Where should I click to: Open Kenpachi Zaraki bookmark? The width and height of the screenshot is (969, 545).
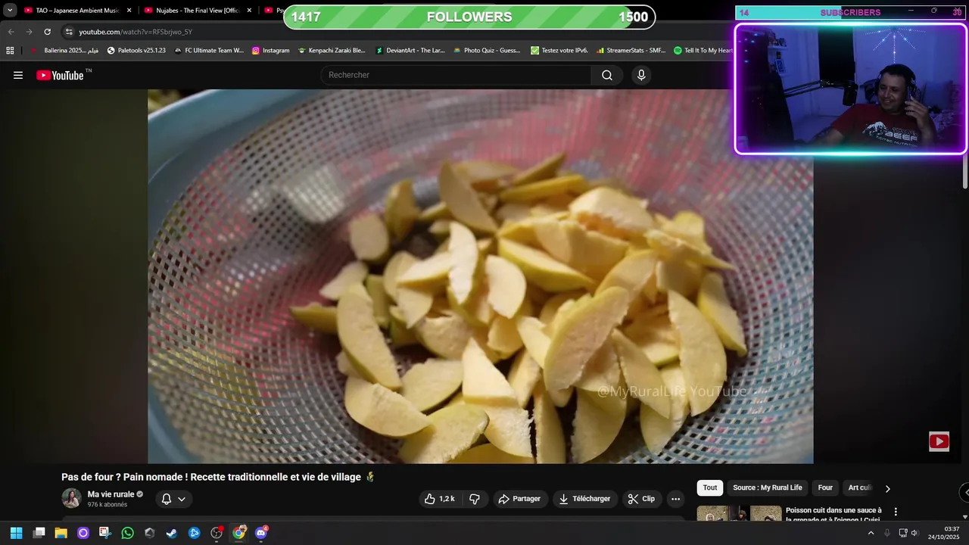(332, 51)
